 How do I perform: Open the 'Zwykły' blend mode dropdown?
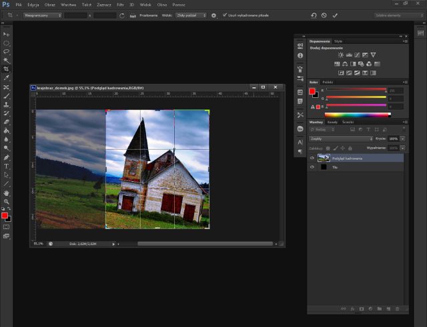pyautogui.click(x=341, y=139)
